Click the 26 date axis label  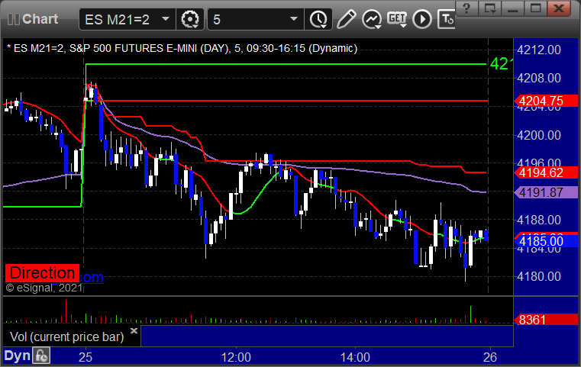click(490, 357)
